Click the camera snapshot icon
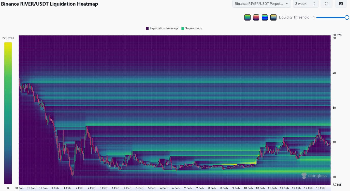Screen dimensions: 350x191 (341, 4)
